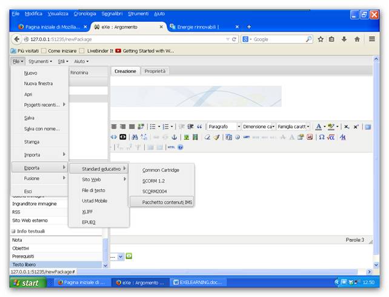Switch to Pagina iniziale di Mozilla tab
The image size is (389, 297).
tap(53, 27)
